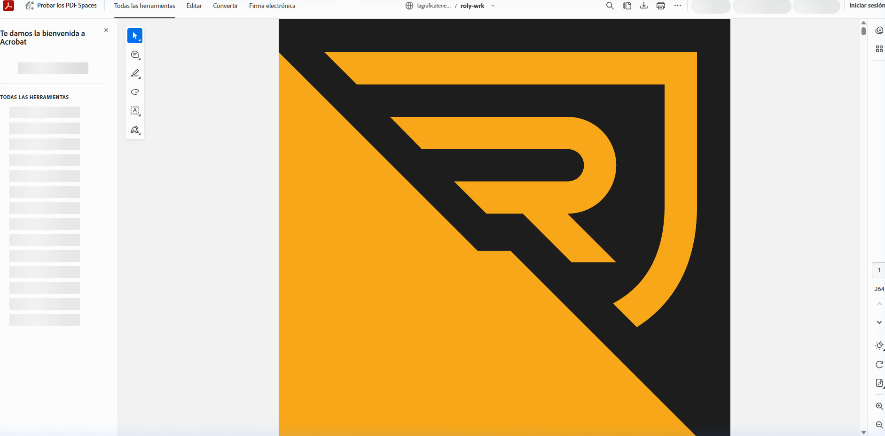Open the text selection box tool
Screen dimensions: 885x436
coord(135,111)
